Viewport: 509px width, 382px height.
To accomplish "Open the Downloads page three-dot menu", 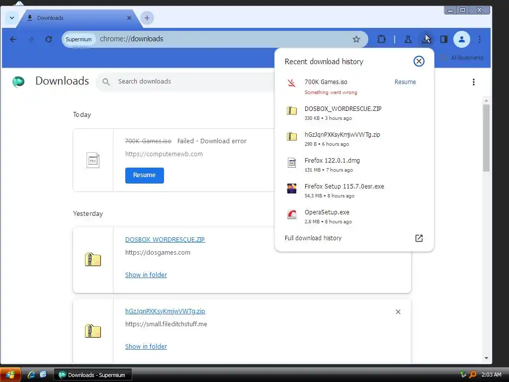I will pyautogui.click(x=474, y=82).
